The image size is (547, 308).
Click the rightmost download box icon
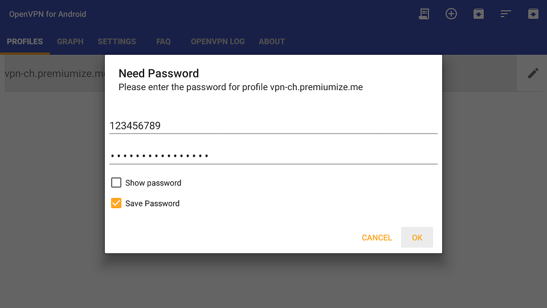pos(533,14)
